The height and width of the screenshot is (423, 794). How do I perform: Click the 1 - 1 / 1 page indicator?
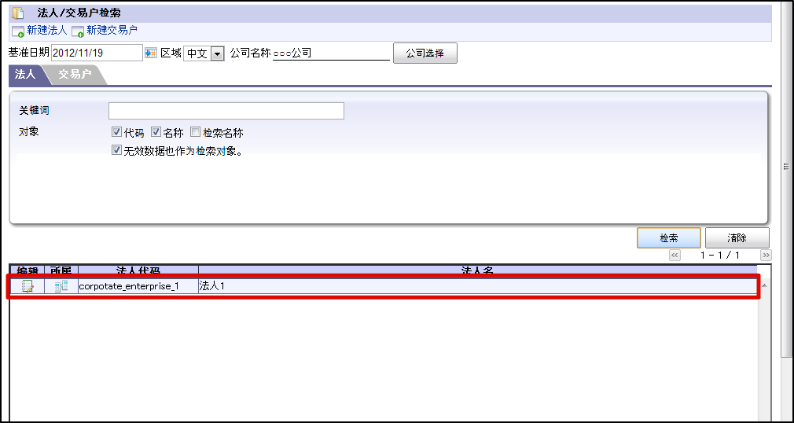click(720, 255)
